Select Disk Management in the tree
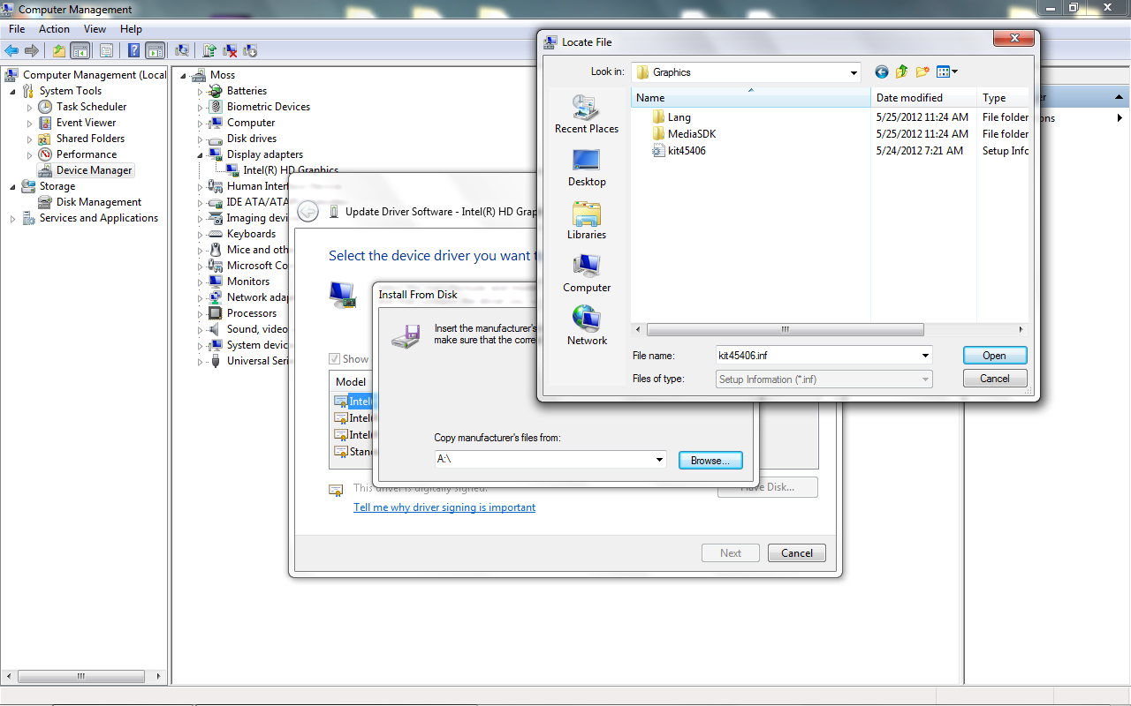Image resolution: width=1131 pixels, height=706 pixels. [x=99, y=202]
